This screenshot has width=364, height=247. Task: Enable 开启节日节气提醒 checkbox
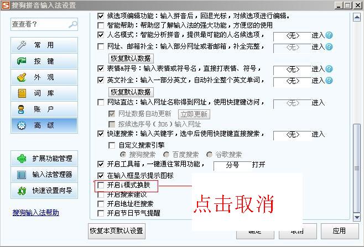click(101, 213)
